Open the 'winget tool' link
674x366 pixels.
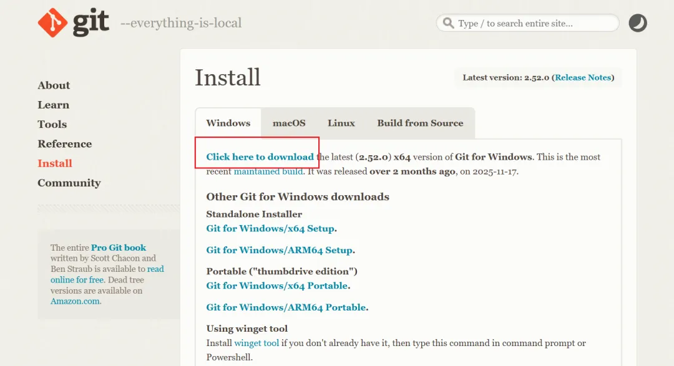pos(256,343)
